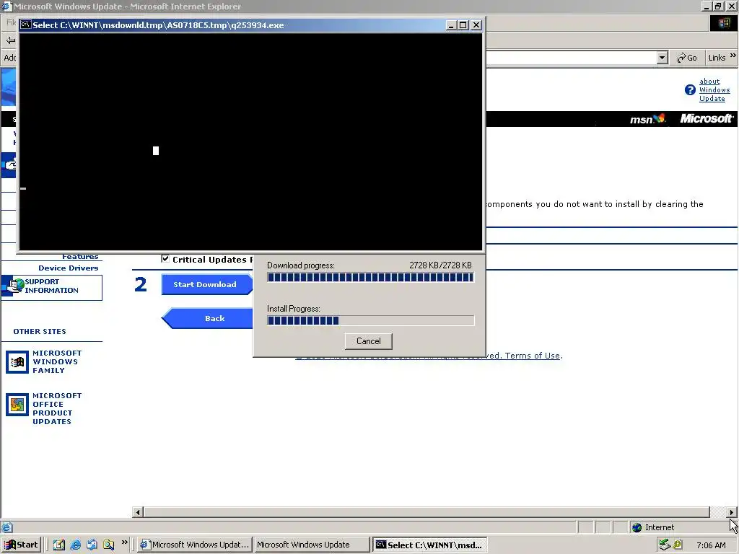Screen dimensions: 739x554
Task: Click the horizontal scrollbar right arrow
Action: coord(732,512)
